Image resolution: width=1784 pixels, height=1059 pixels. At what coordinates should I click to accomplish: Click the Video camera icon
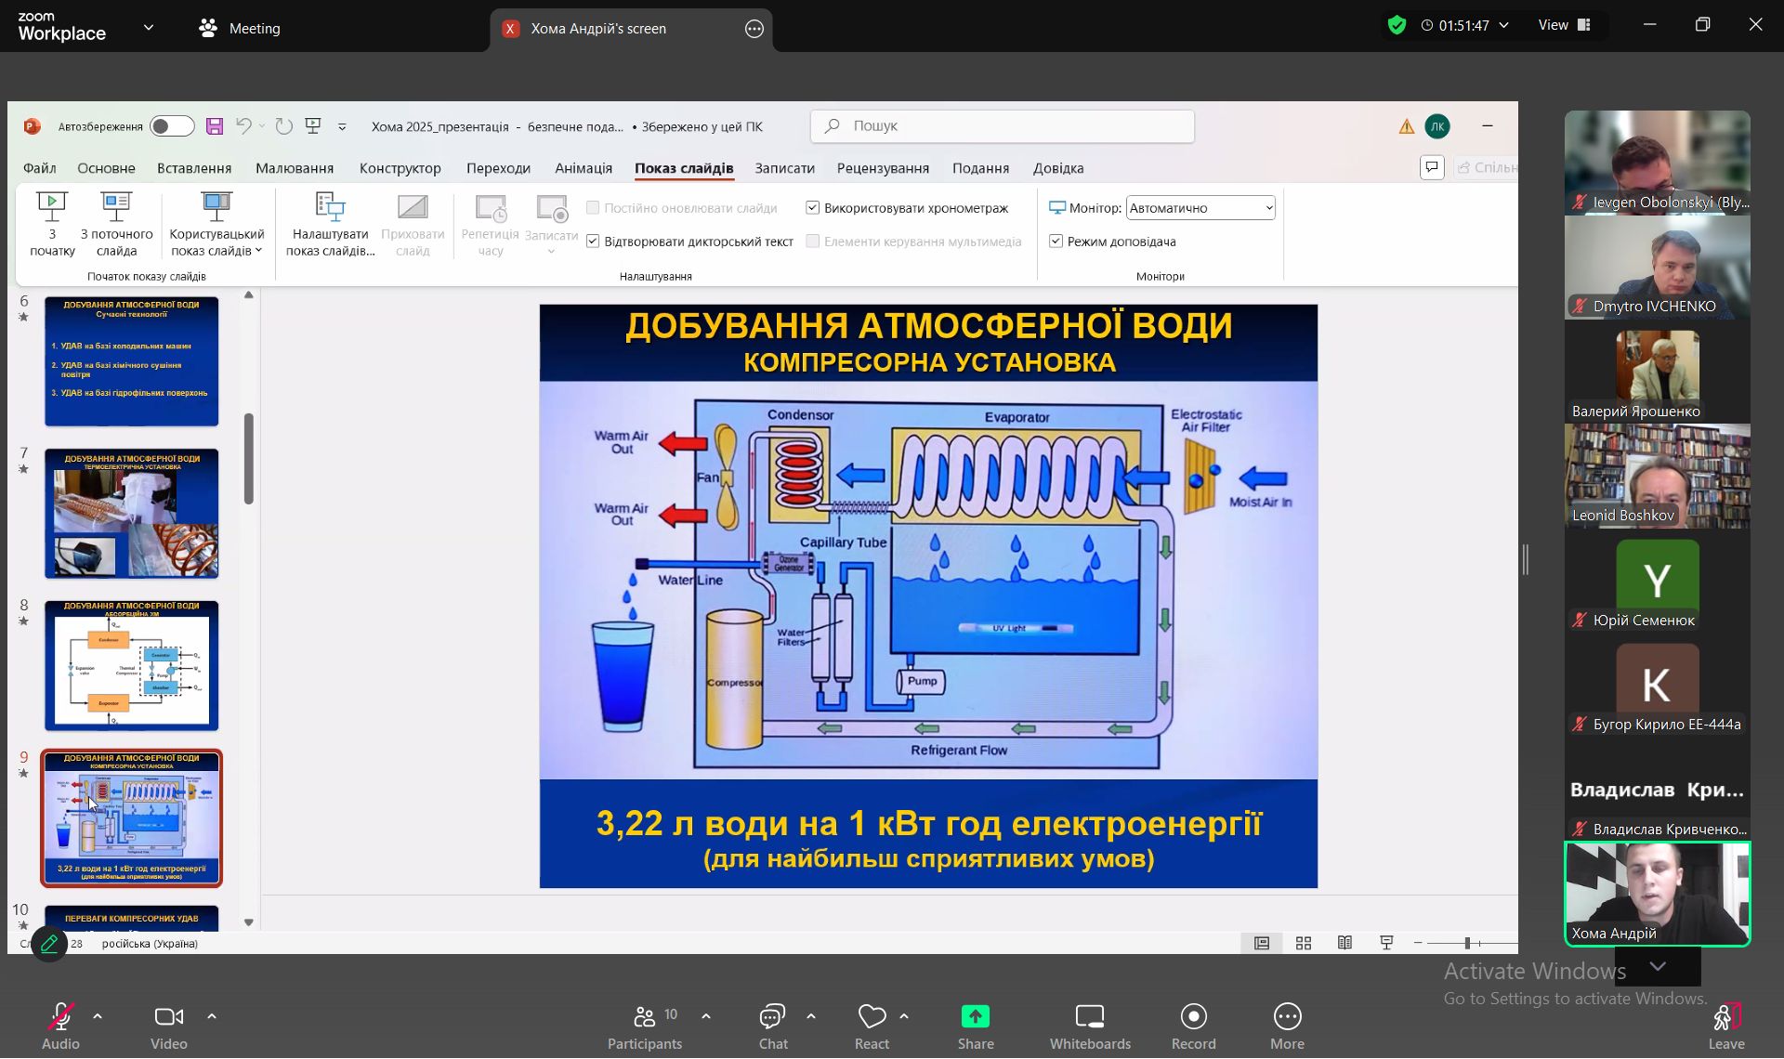168,1016
